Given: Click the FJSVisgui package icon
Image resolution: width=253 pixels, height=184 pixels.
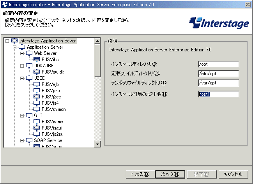Looking at the screenshot, I should tap(37, 128).
